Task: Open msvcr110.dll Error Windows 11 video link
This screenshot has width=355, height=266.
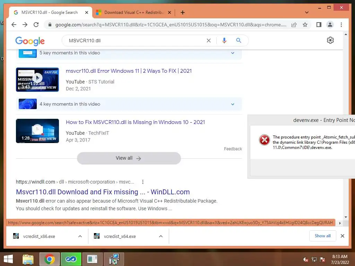Action: (129, 71)
